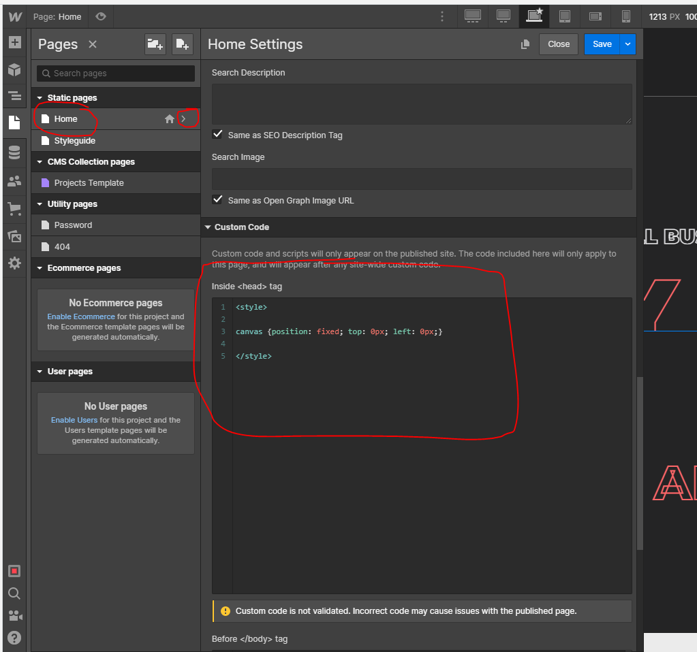Image resolution: width=697 pixels, height=652 pixels.
Task: Toggle preview mode with the eye icon
Action: click(x=99, y=16)
